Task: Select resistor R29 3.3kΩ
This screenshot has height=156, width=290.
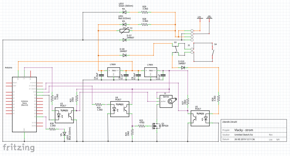Action: [145, 12]
